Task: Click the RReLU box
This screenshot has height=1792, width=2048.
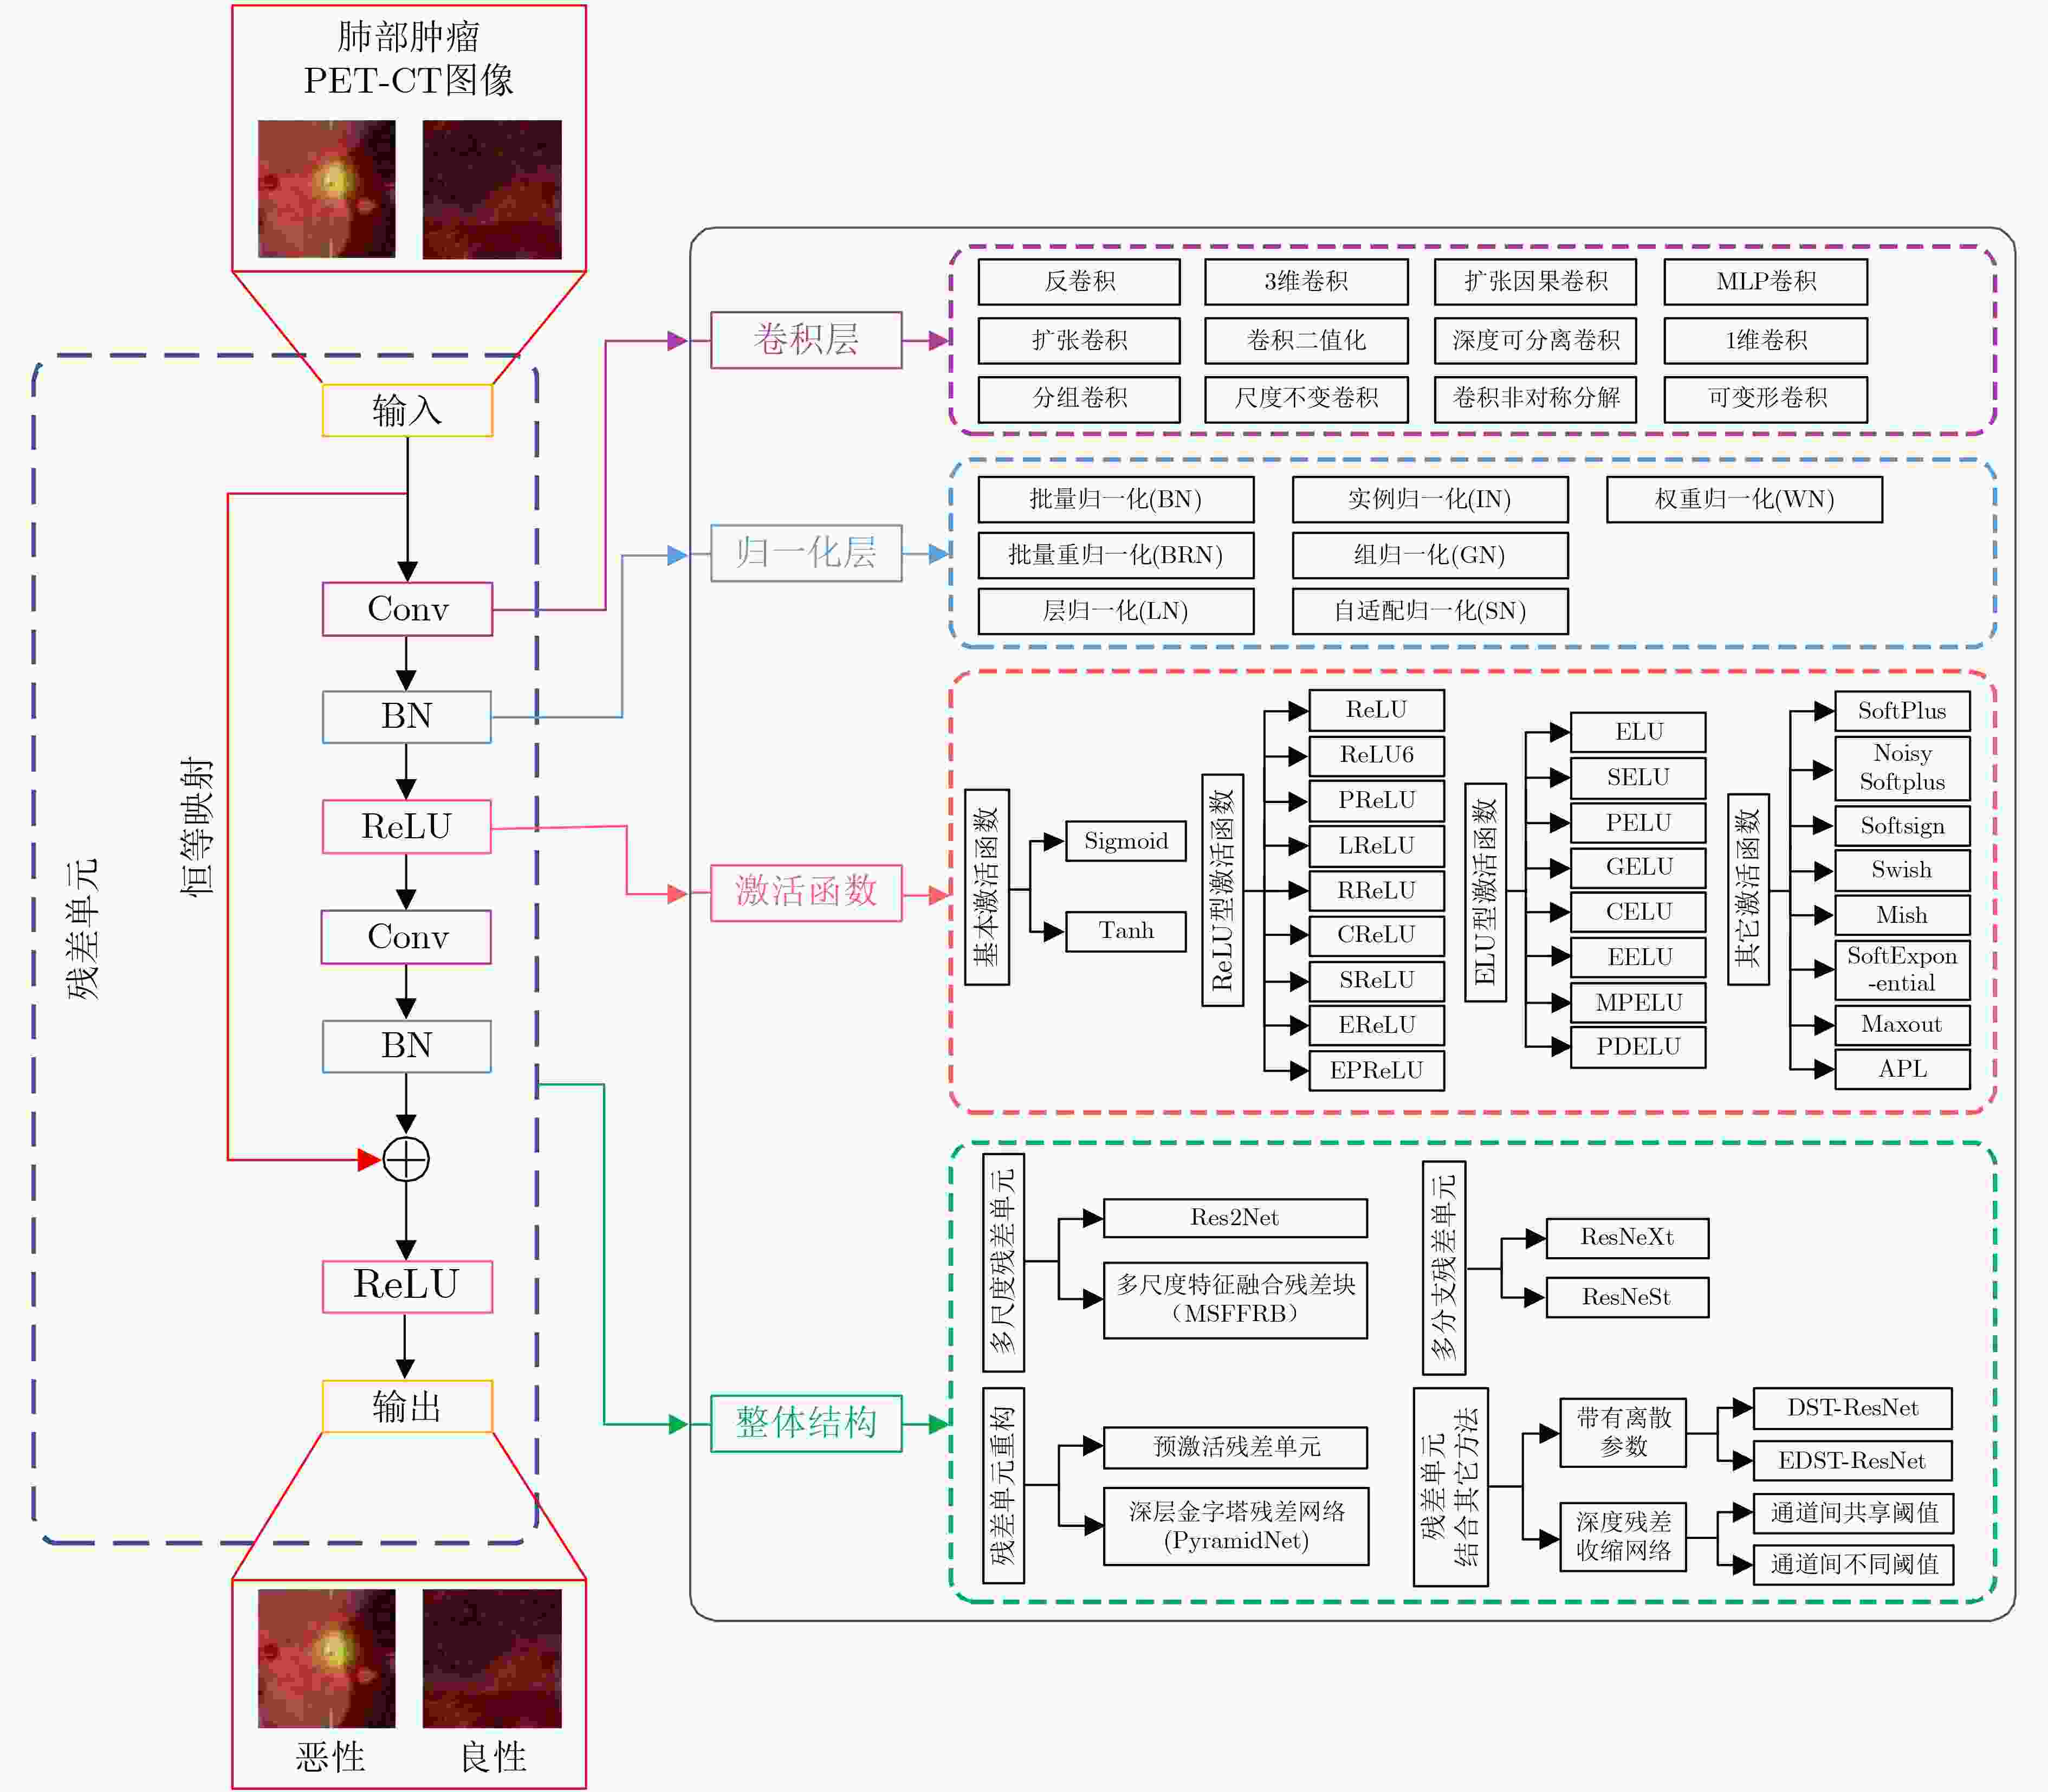Action: coord(1376,890)
